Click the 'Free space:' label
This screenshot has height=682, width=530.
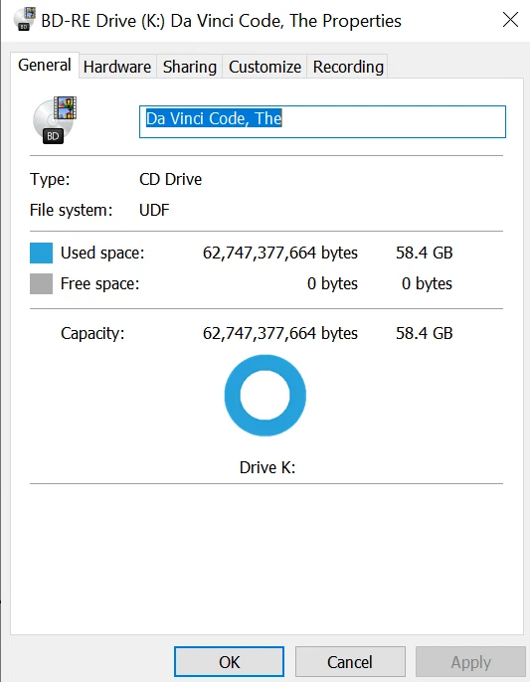pyautogui.click(x=99, y=283)
